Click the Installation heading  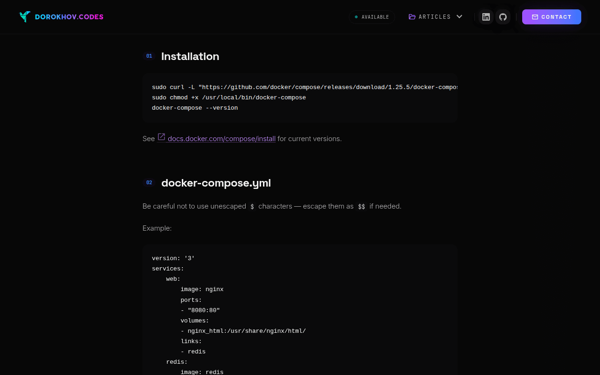pos(190,56)
